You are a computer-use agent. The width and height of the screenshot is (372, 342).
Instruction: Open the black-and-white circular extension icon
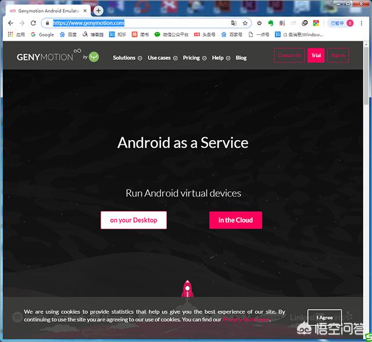coord(305,23)
